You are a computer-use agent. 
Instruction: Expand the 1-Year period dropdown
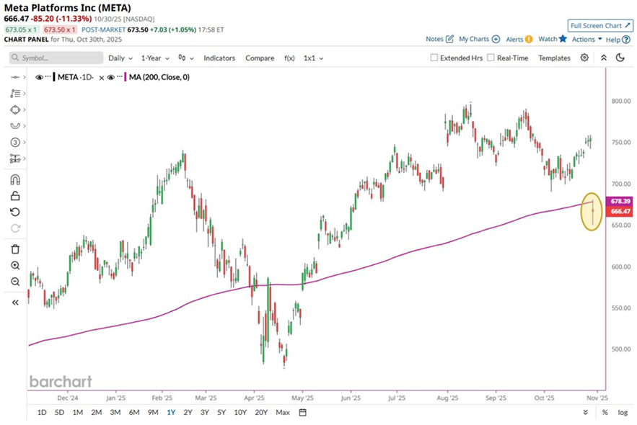click(x=155, y=58)
